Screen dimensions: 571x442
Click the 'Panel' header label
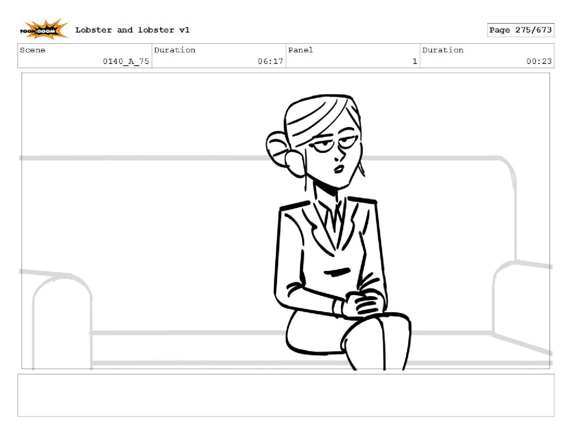[300, 50]
